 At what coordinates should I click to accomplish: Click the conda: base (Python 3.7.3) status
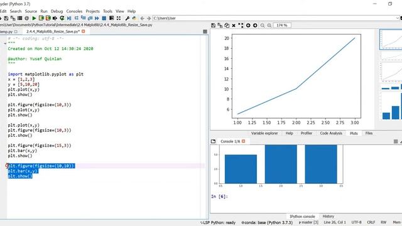pyautogui.click(x=267, y=223)
